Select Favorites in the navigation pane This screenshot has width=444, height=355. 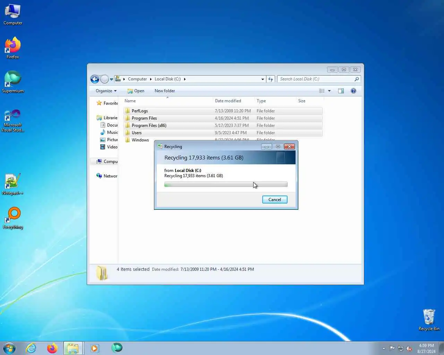click(107, 103)
